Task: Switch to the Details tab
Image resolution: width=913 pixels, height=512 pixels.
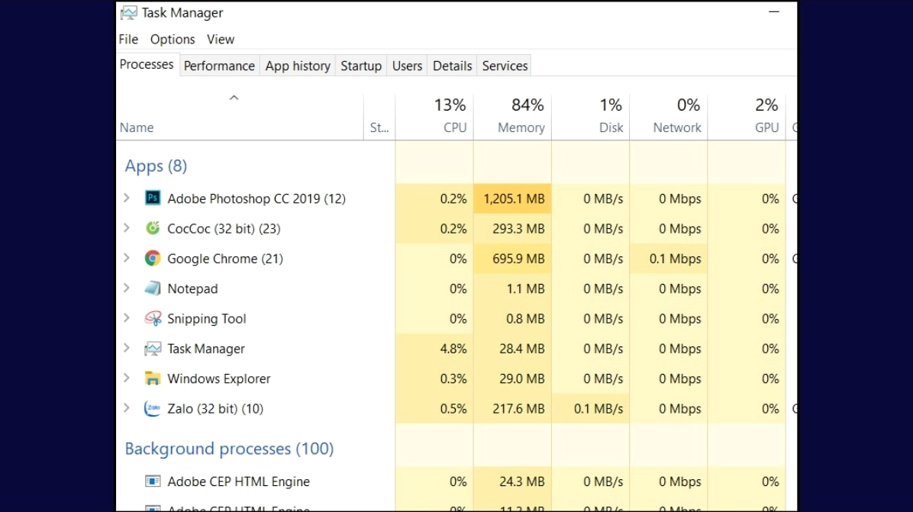Action: (x=452, y=66)
